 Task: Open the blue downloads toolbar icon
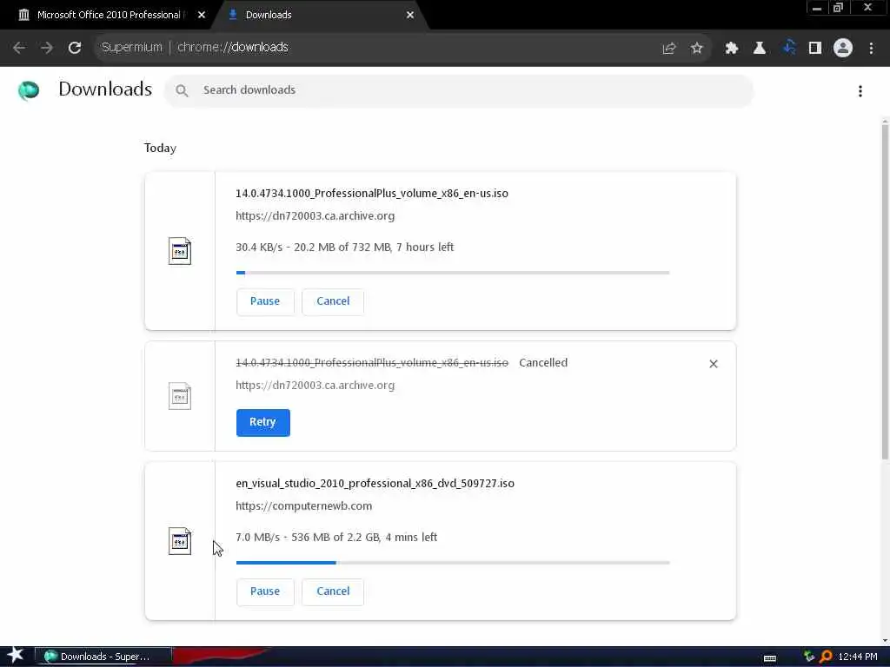coord(788,49)
